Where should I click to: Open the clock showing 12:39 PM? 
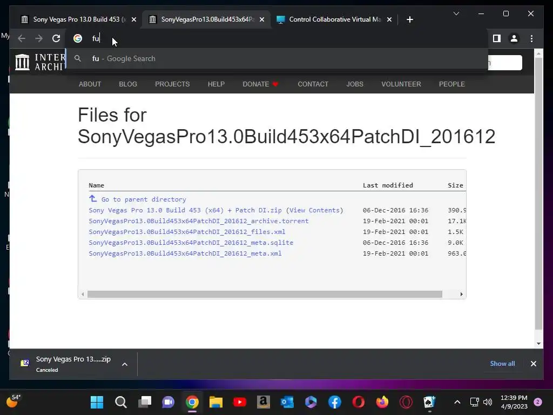coord(514,402)
